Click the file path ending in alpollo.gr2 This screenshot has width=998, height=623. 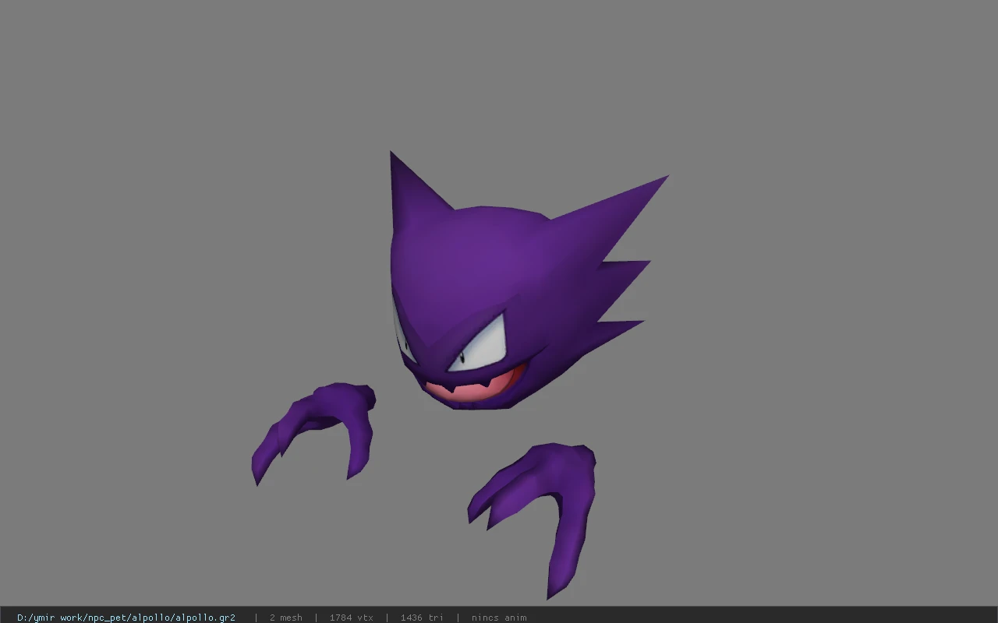coord(126,618)
